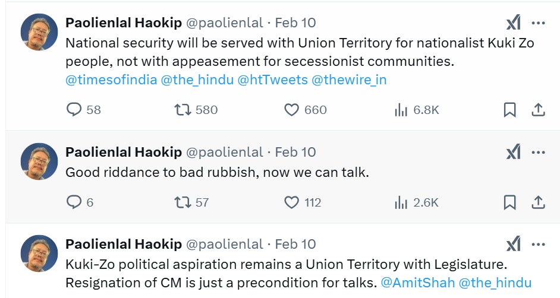Reply to the 'National security' tweet

coord(74,110)
